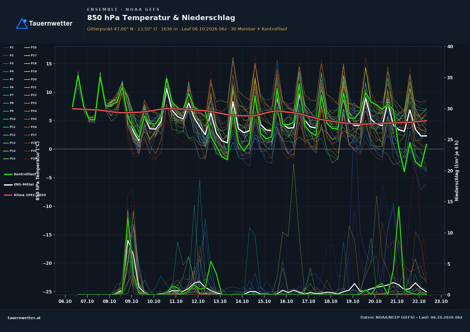Select the 23.10 date tick label

(441, 301)
